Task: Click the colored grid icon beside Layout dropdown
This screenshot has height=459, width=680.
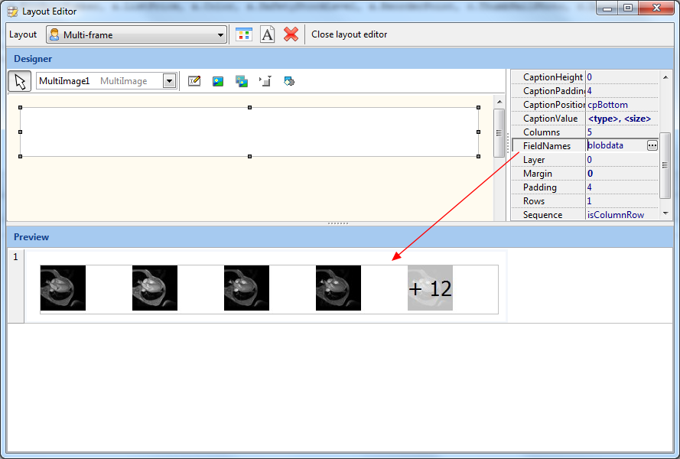Action: point(244,34)
